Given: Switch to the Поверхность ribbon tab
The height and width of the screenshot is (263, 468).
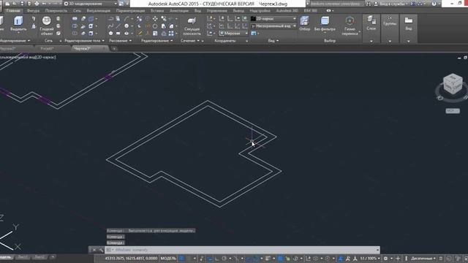Looking at the screenshot, I should [x=56, y=11].
